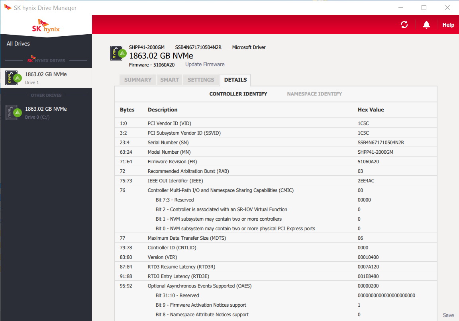Close the Drive Manager window
459x321 pixels.
pyautogui.click(x=447, y=8)
